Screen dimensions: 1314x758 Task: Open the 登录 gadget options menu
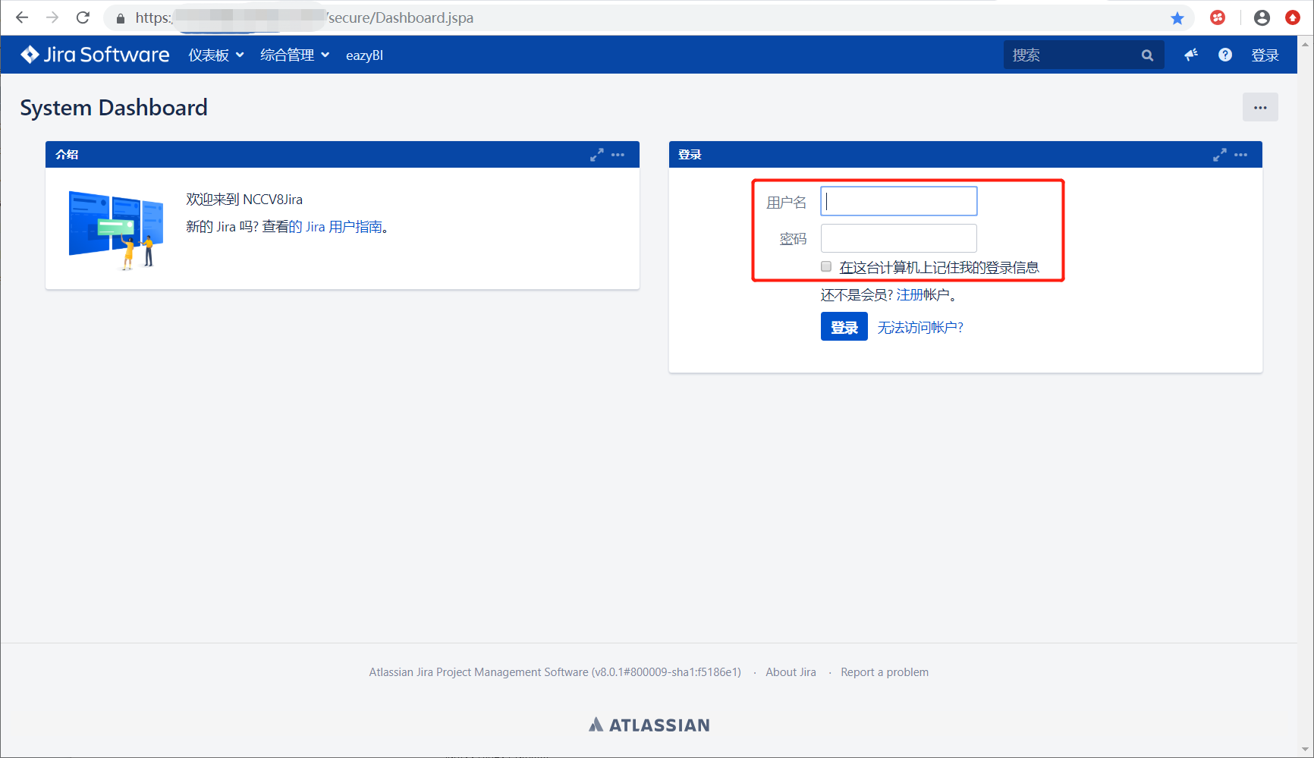click(1241, 155)
